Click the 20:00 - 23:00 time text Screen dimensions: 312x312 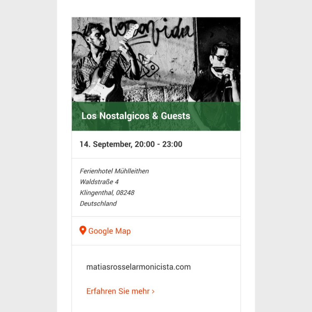tap(158, 144)
